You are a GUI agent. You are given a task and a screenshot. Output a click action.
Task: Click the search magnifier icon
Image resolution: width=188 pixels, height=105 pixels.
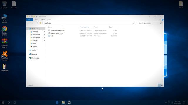pyautogui.click(x=161, y=23)
